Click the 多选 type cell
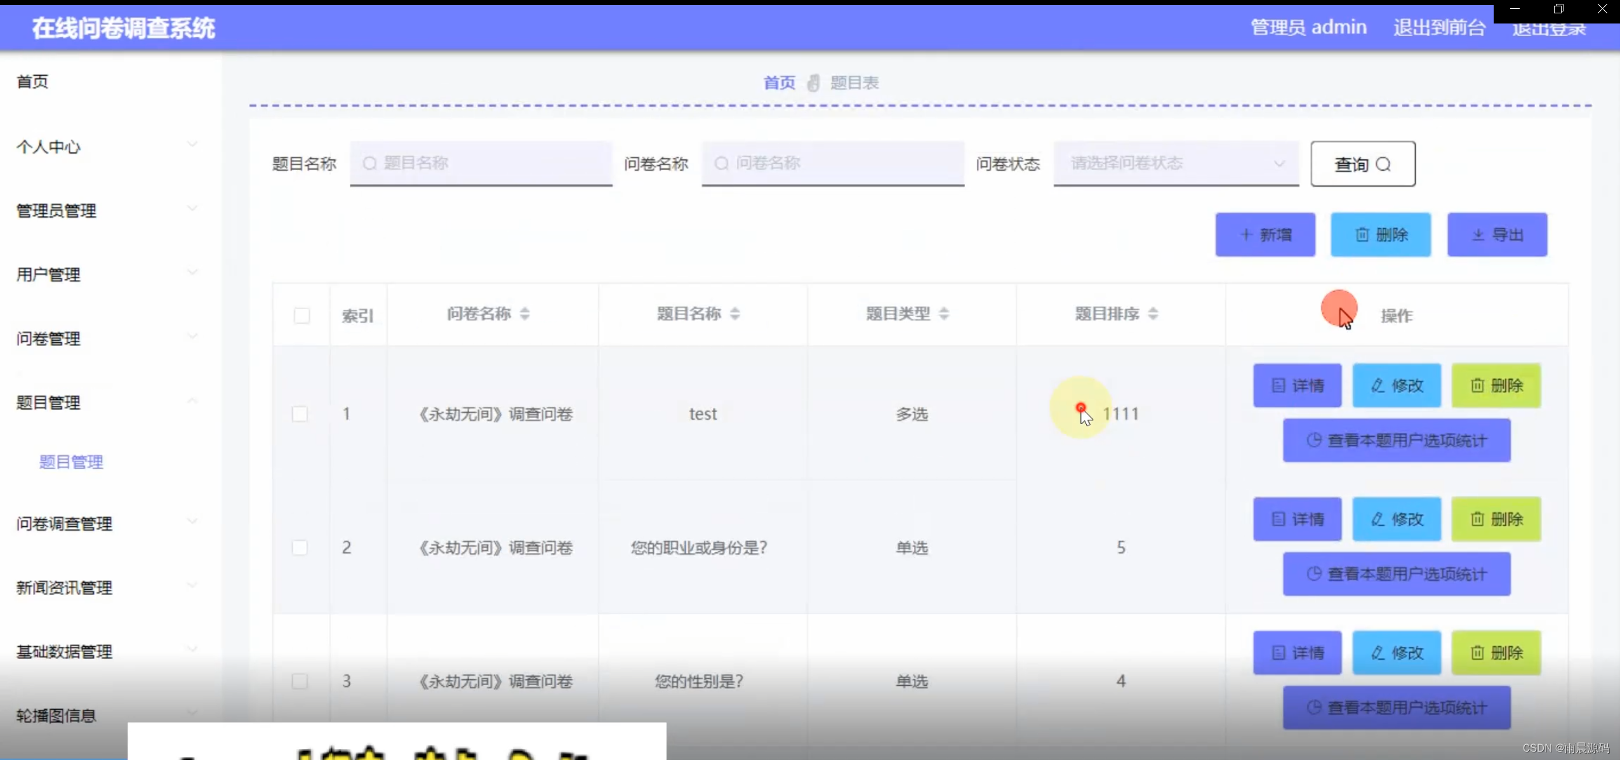1620x760 pixels. (912, 414)
